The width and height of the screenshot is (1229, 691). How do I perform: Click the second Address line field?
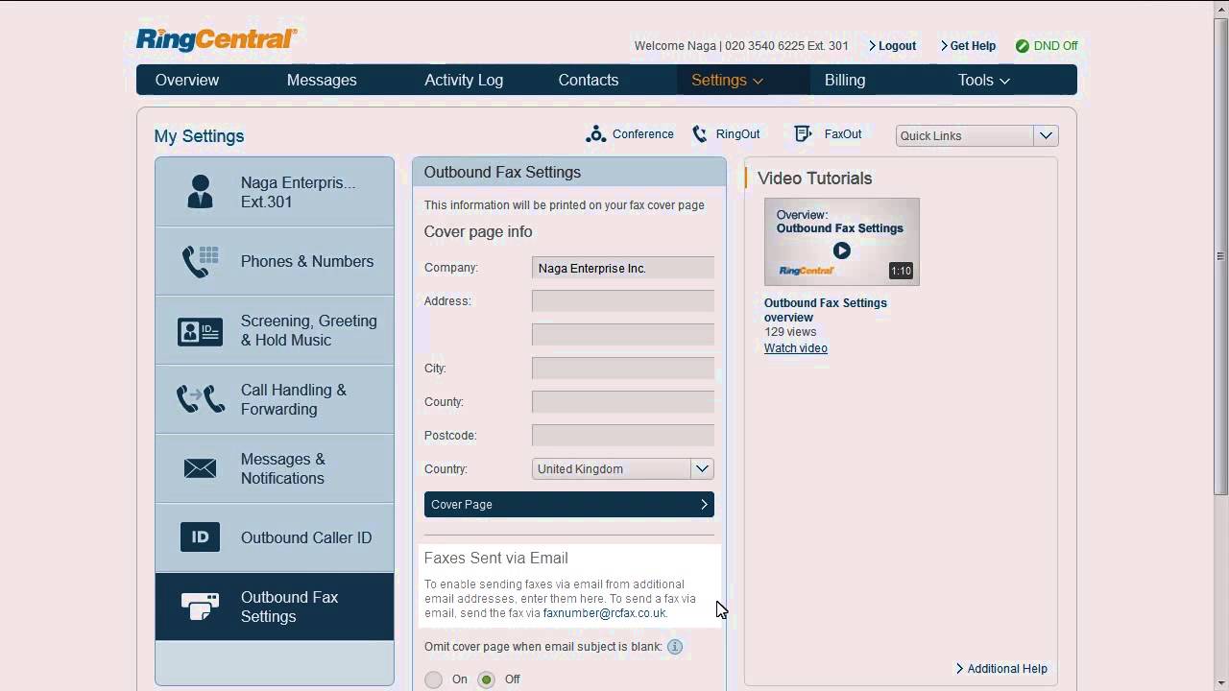[x=623, y=335]
